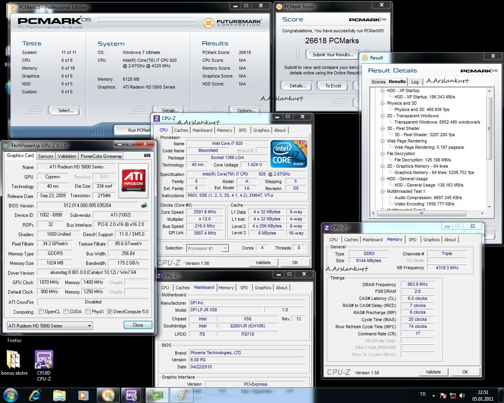Open the ATI Radeon HD 5800 Series dropdown
504x403 pixels.
tap(50, 325)
